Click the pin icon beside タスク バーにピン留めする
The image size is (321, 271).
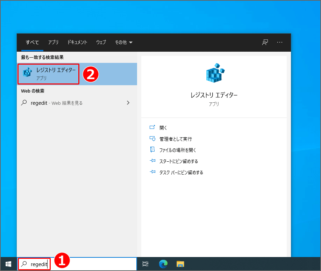152,172
